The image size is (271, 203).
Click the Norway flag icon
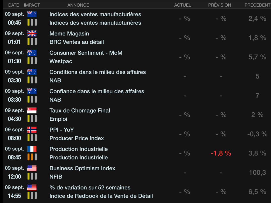click(x=32, y=130)
